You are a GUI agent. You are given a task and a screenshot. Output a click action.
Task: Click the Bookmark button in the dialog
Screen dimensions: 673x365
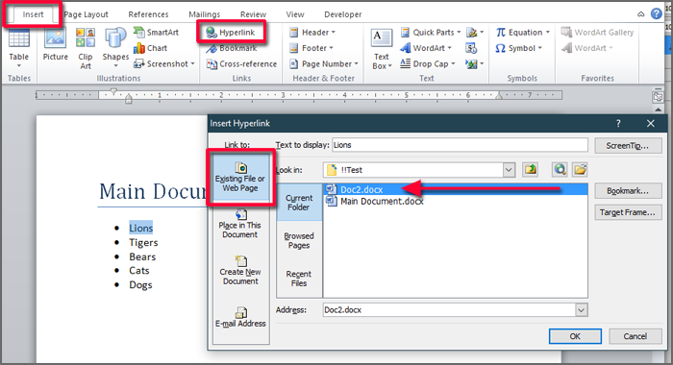pyautogui.click(x=628, y=191)
